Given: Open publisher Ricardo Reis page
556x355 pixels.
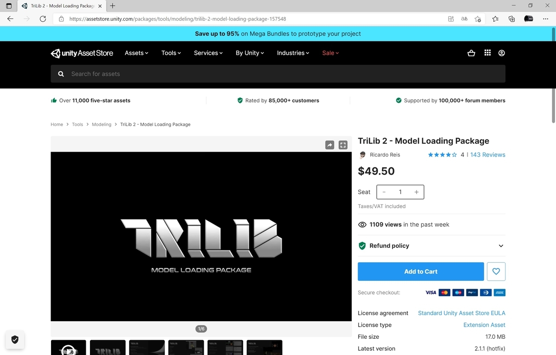Looking at the screenshot, I should (385, 155).
